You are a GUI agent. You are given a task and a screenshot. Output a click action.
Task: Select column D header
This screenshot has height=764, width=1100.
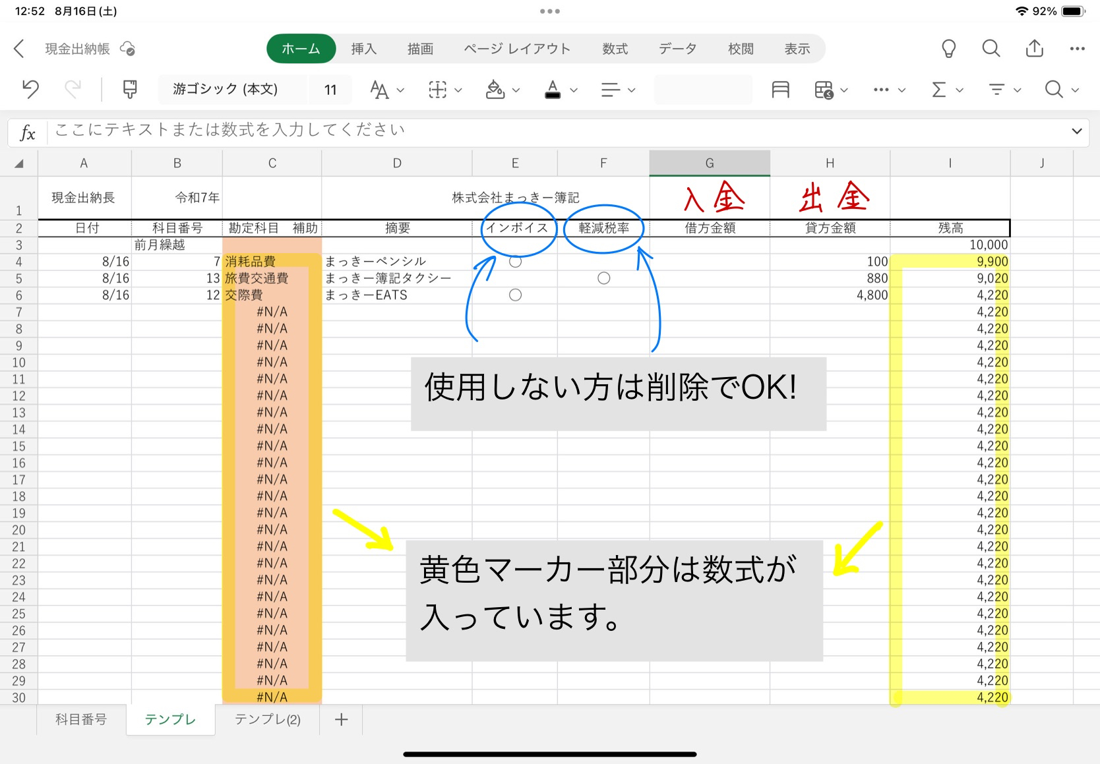pyautogui.click(x=397, y=163)
